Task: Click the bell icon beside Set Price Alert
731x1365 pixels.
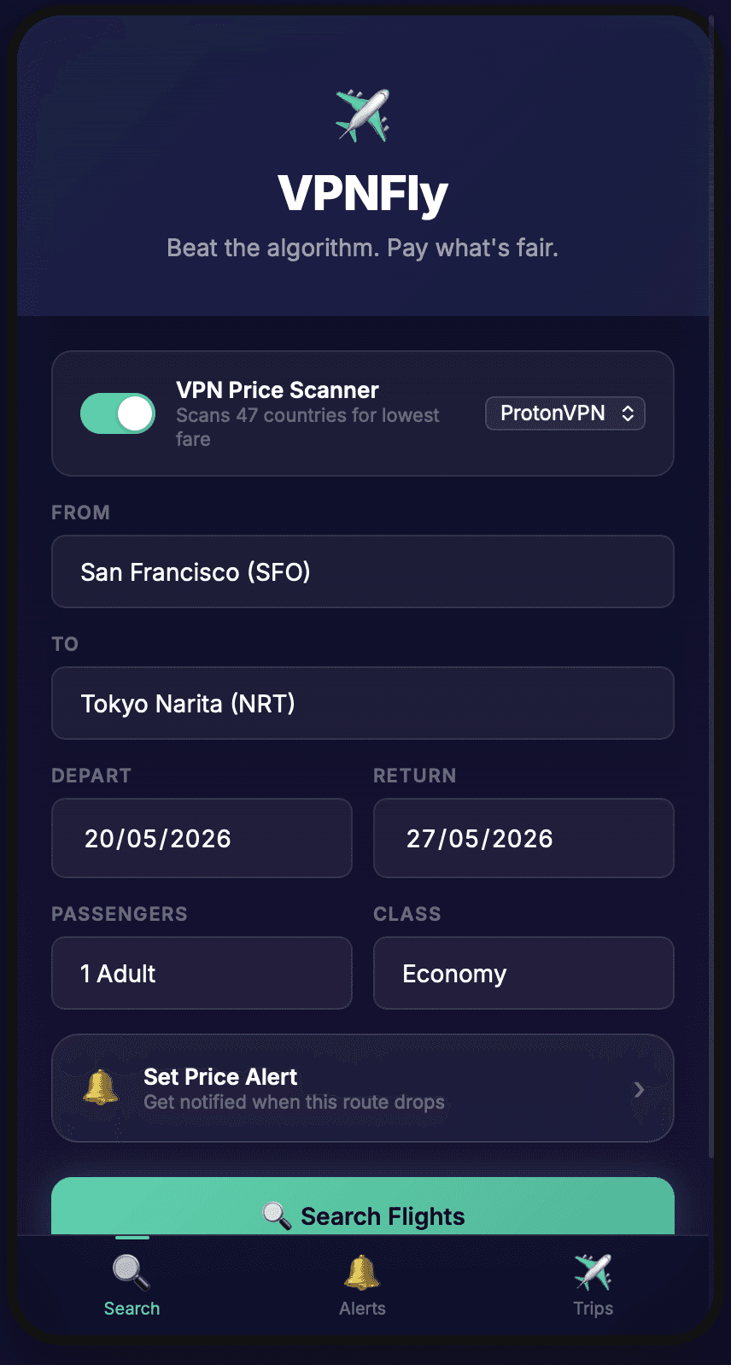Action: (101, 1087)
